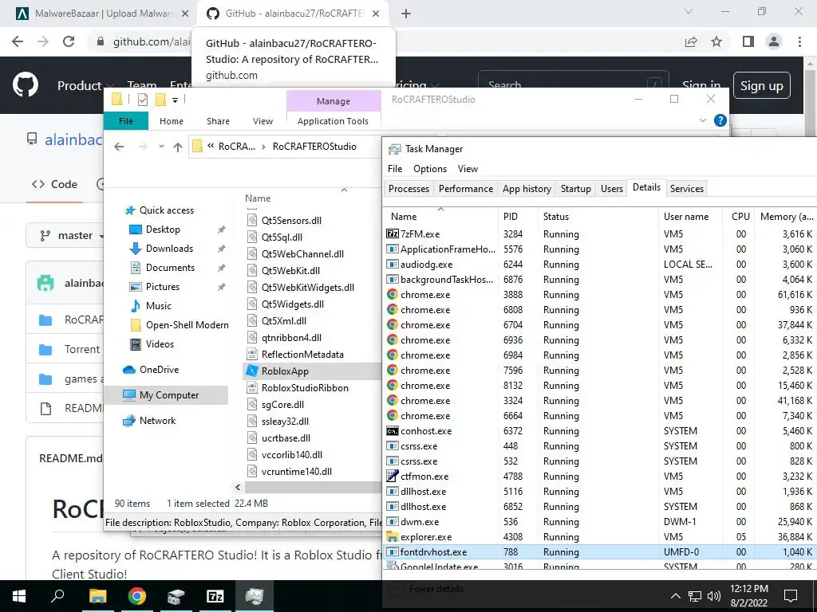Bookmark this page with star icon
Viewport: 817px width, 612px height.
point(717,41)
